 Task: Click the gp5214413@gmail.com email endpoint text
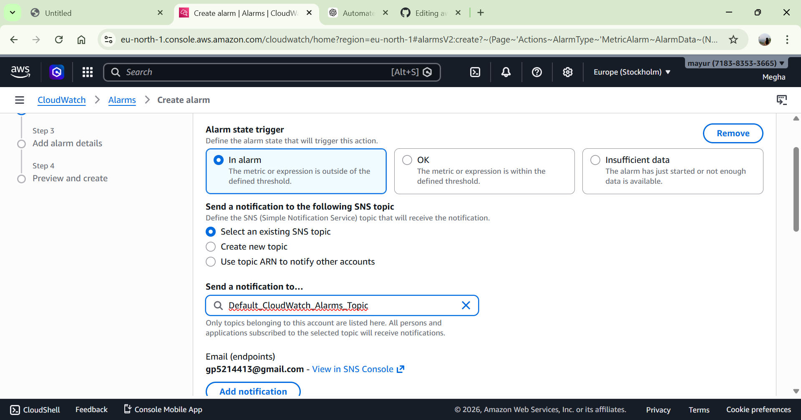tap(254, 369)
